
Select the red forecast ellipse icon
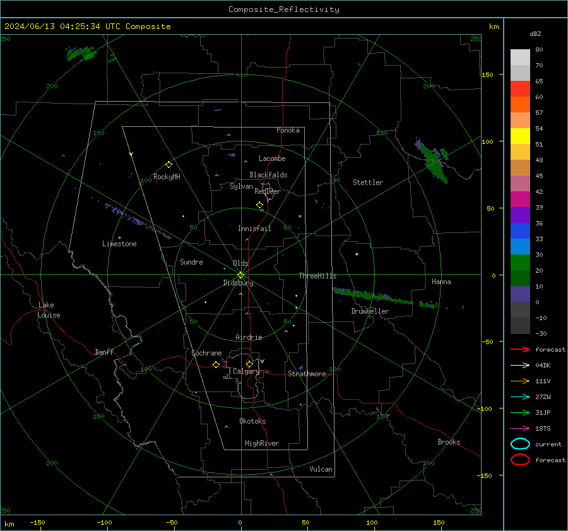click(x=520, y=460)
